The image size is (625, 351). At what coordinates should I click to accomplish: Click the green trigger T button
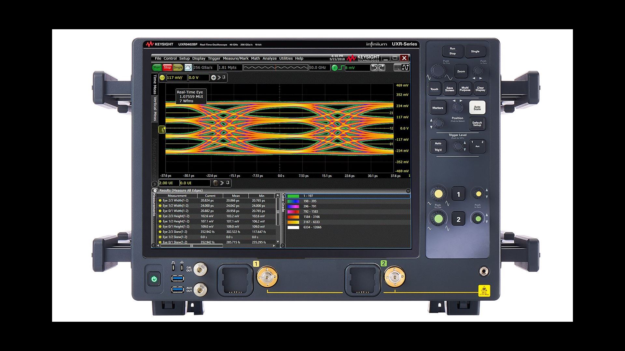pyautogui.click(x=334, y=68)
